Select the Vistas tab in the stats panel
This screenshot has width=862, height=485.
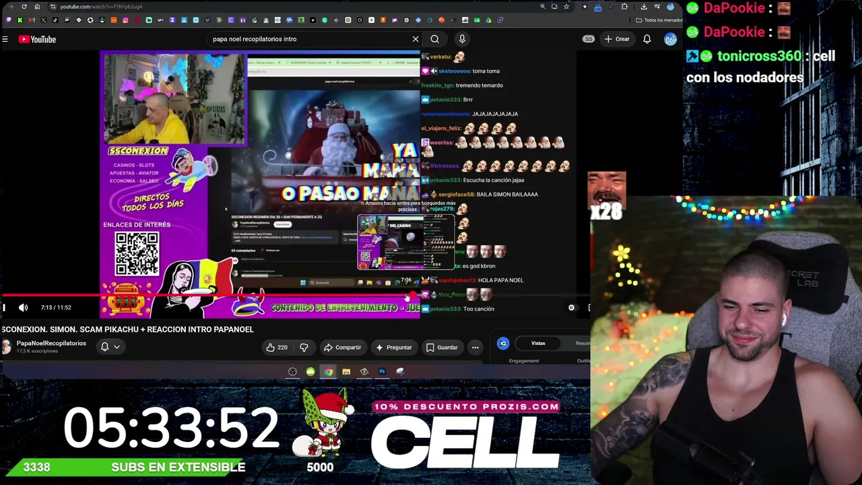[538, 344]
